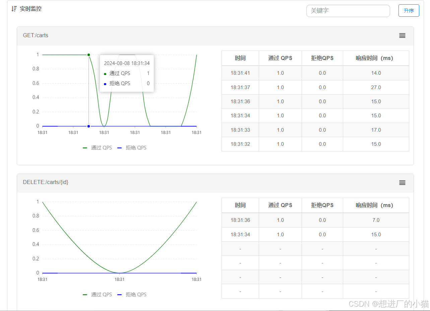Click 18:31:36 in the DELETE:/carts/{id} table
The height and width of the screenshot is (311, 430).
pyautogui.click(x=240, y=220)
